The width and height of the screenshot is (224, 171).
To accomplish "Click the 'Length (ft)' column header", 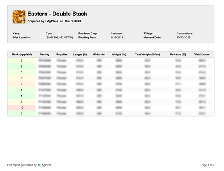I will pos(80,55).
